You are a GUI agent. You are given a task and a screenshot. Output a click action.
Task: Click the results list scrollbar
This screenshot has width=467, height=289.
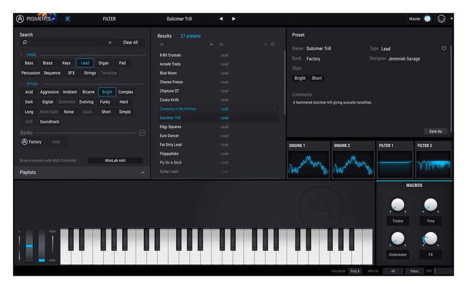point(285,83)
